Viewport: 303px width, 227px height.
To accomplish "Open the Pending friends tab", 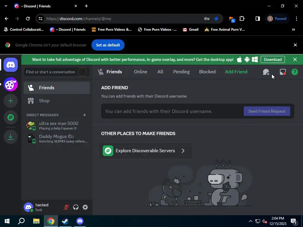I will (181, 72).
